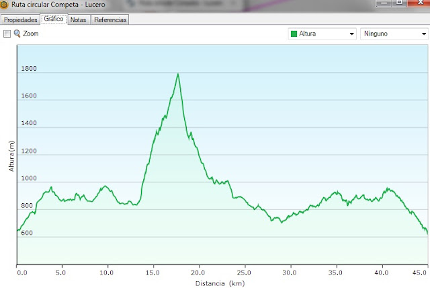430x288 pixels.
Task: Switch to the Propiedades tab
Action: coord(21,20)
